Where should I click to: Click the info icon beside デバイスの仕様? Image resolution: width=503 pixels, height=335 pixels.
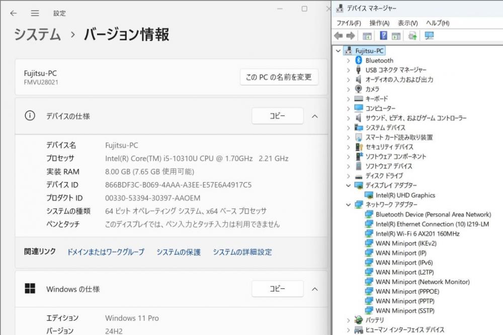pyautogui.click(x=30, y=116)
